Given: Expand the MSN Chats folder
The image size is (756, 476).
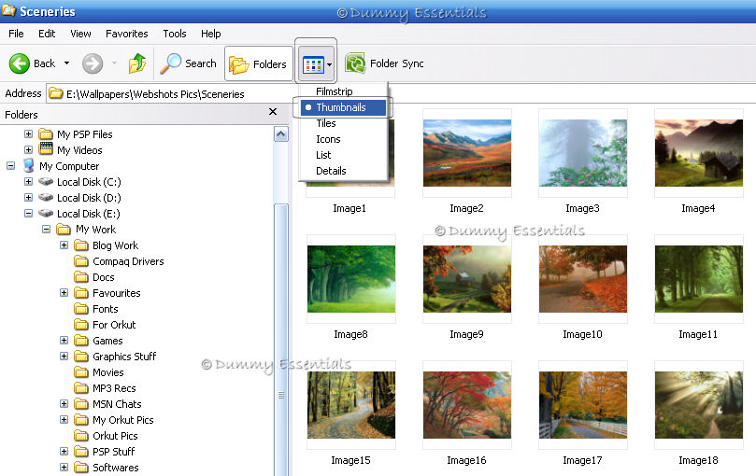Looking at the screenshot, I should 64,404.
